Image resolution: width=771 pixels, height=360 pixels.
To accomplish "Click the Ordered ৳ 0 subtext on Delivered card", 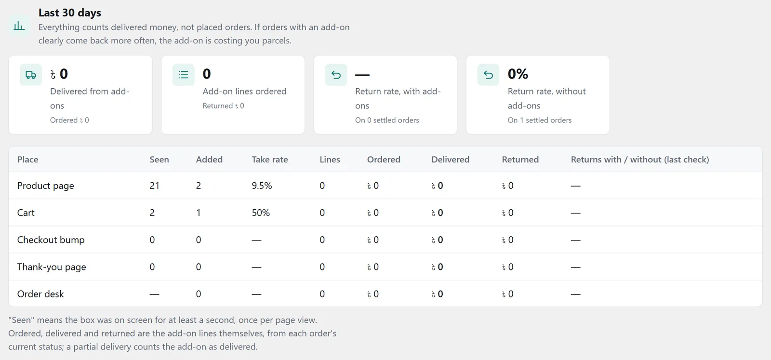I will [69, 120].
